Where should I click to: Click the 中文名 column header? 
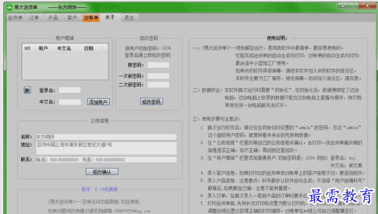click(x=64, y=48)
